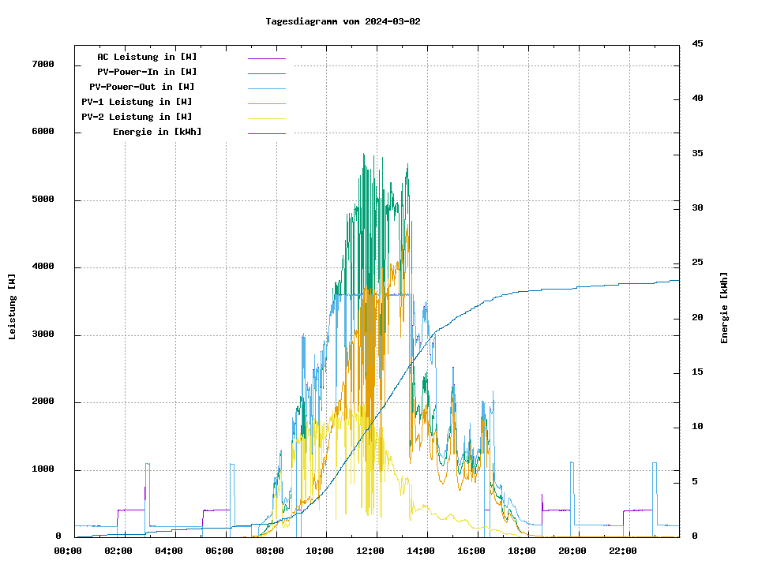Click the 45 value on the energy axis
Viewport: 758px width, 568px height.
(697, 43)
